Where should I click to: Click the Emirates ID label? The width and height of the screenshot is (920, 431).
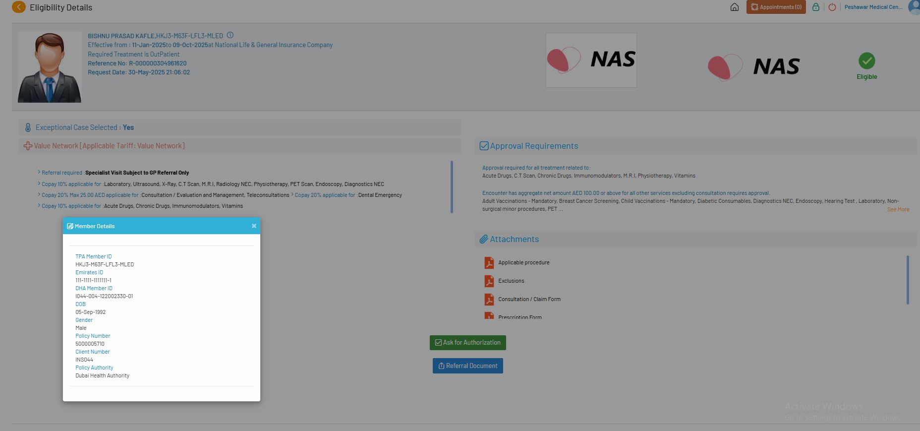[89, 272]
